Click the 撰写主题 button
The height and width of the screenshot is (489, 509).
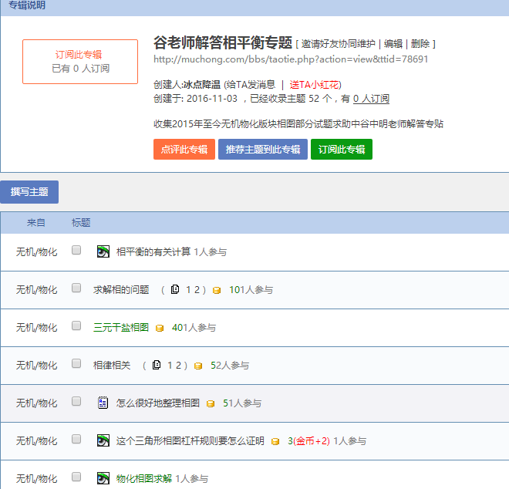pyautogui.click(x=29, y=192)
